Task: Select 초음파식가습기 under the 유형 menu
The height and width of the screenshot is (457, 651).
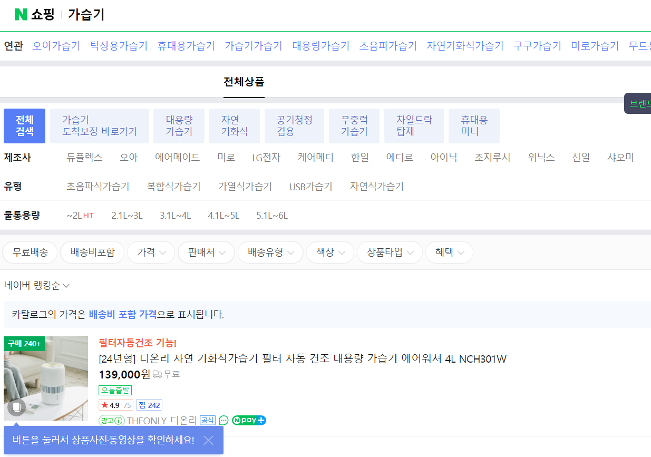Action: [98, 186]
